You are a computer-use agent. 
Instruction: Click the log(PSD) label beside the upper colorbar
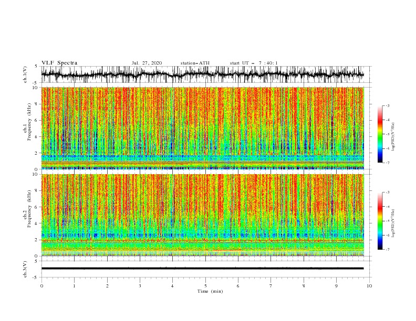point(393,137)
